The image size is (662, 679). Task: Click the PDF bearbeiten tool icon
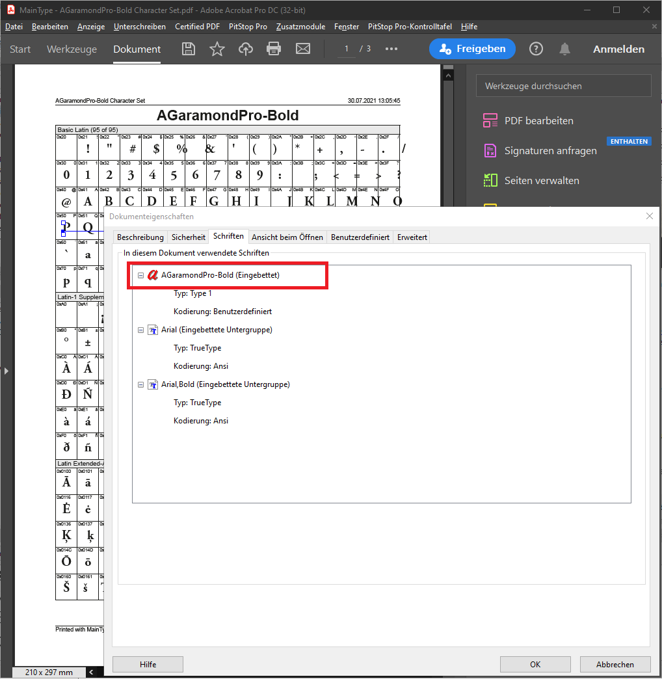(490, 120)
